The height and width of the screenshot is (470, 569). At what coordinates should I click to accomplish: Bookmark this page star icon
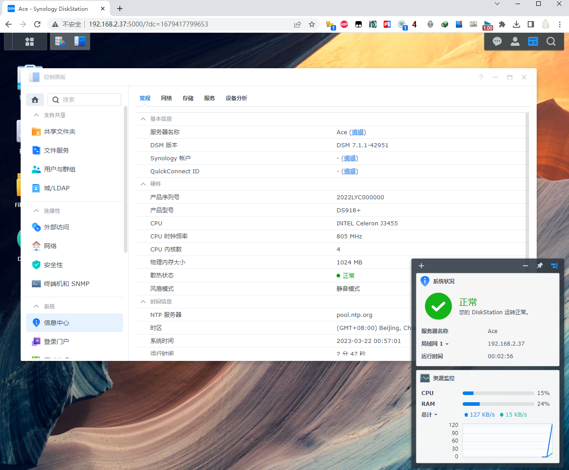pos(312,24)
